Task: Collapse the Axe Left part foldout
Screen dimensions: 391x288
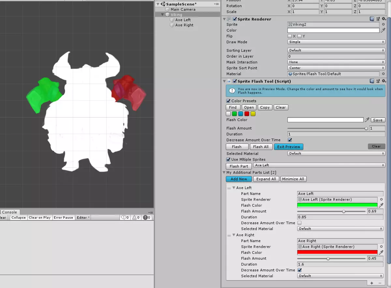Action: pyautogui.click(x=234, y=188)
